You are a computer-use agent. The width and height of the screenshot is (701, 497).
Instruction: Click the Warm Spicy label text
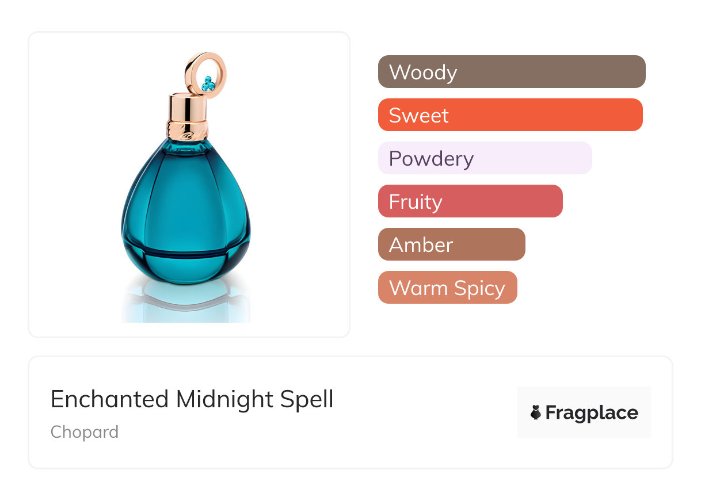447,288
